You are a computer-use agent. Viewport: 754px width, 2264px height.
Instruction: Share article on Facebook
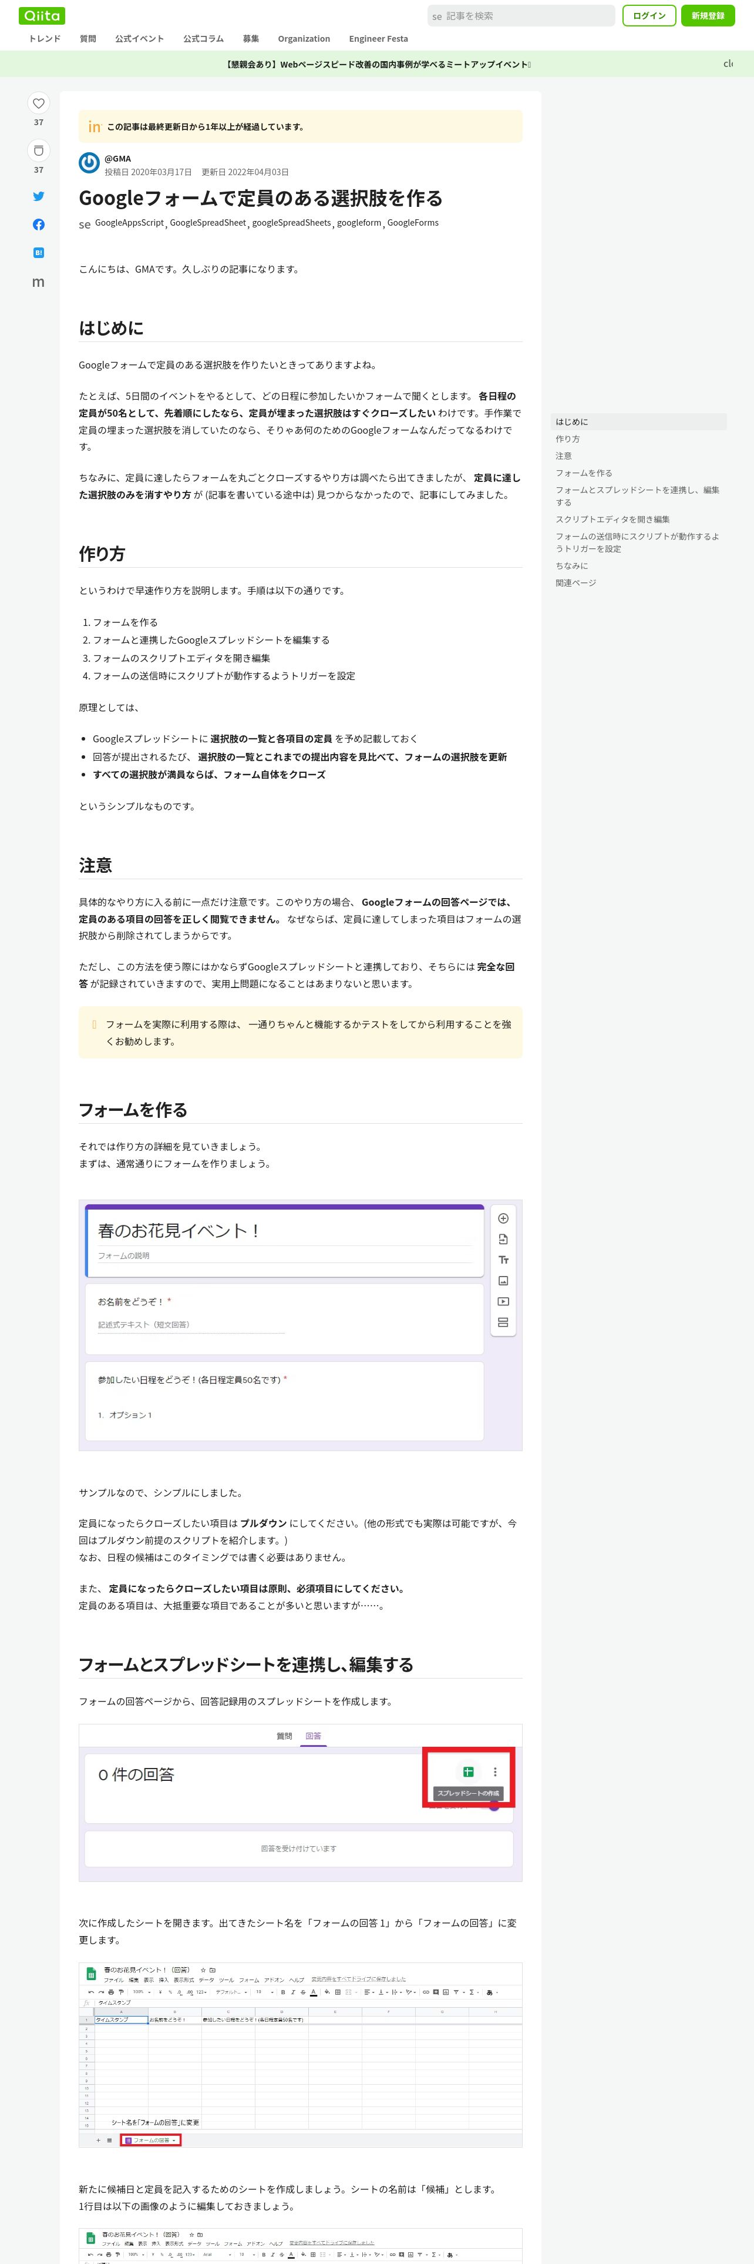(39, 225)
